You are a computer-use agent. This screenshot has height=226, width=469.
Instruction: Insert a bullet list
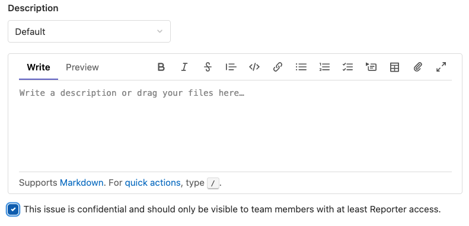pos(301,67)
